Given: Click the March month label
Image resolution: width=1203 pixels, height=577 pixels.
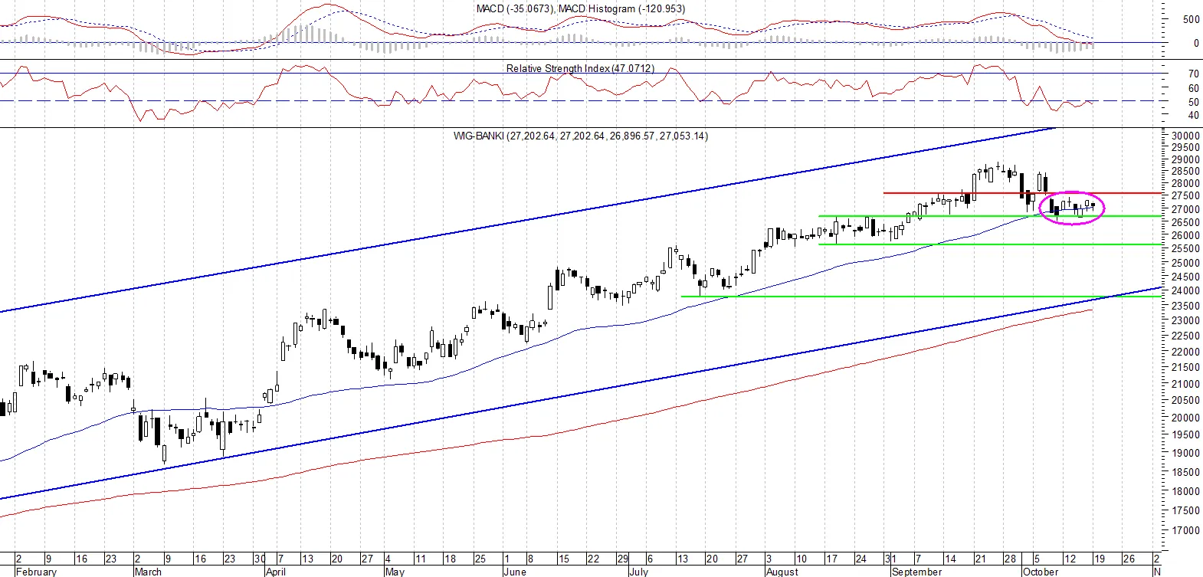Looking at the screenshot, I should coord(148,572).
